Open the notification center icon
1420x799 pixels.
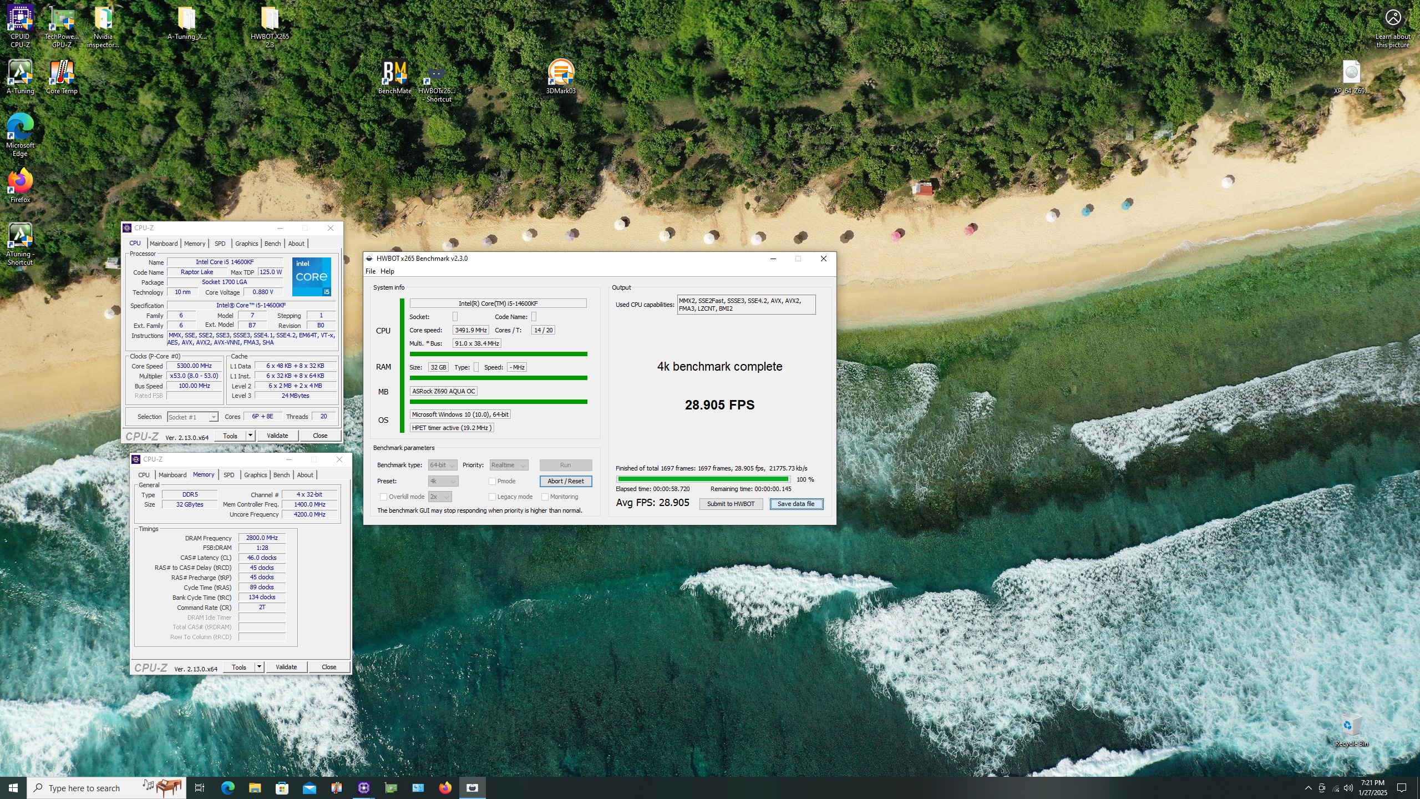tap(1402, 788)
